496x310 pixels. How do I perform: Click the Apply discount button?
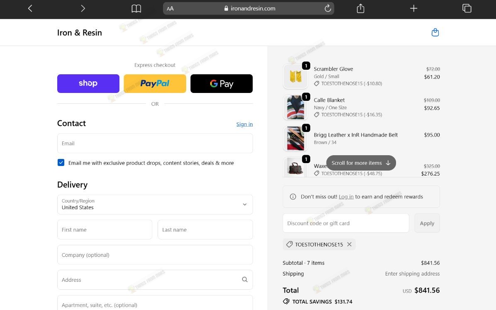click(x=427, y=223)
